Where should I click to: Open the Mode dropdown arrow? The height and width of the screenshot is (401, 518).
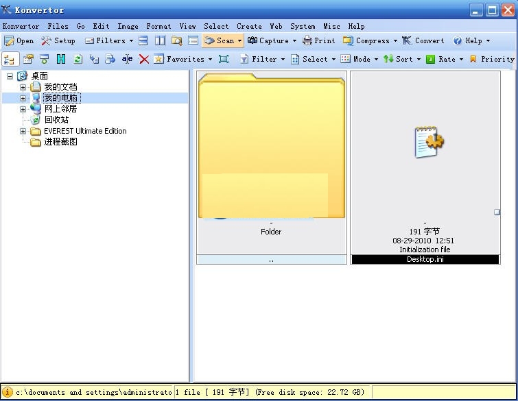[376, 60]
